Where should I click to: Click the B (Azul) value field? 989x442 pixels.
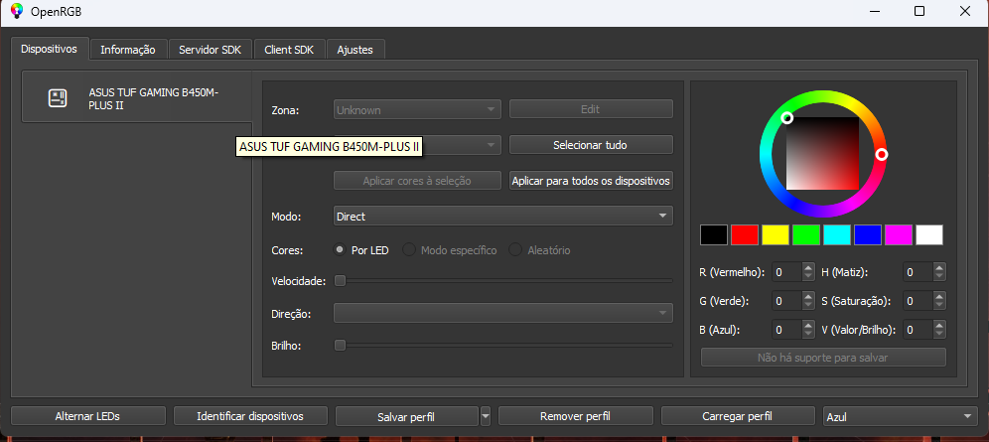point(786,329)
